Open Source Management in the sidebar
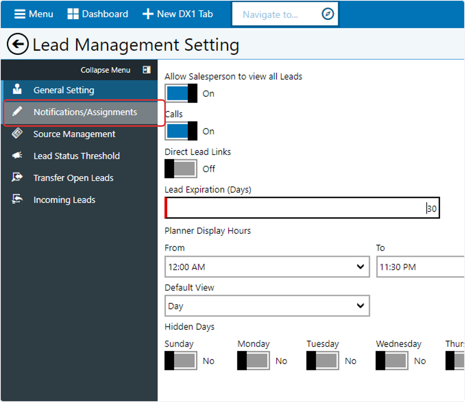The height and width of the screenshot is (402, 465). click(x=79, y=134)
